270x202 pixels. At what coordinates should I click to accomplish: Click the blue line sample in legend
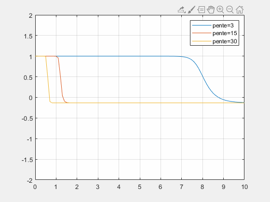point(202,25)
